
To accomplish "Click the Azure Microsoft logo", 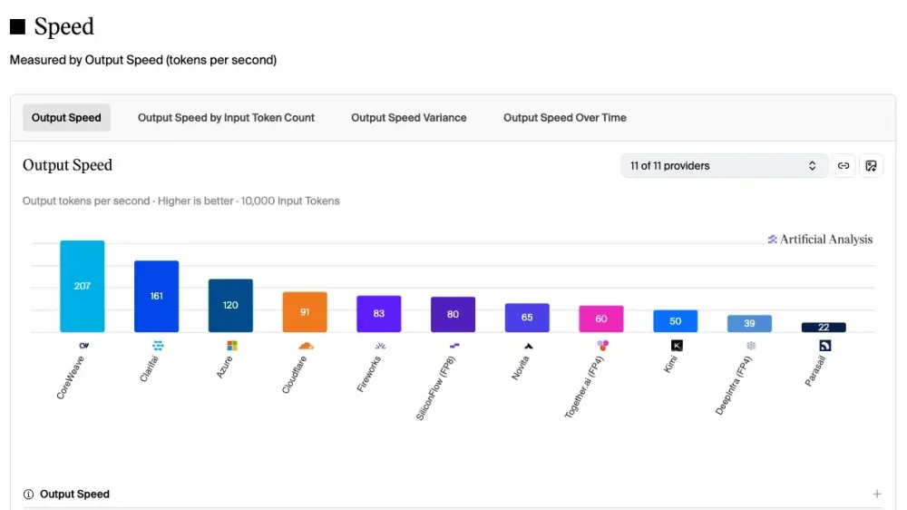I will (x=232, y=346).
